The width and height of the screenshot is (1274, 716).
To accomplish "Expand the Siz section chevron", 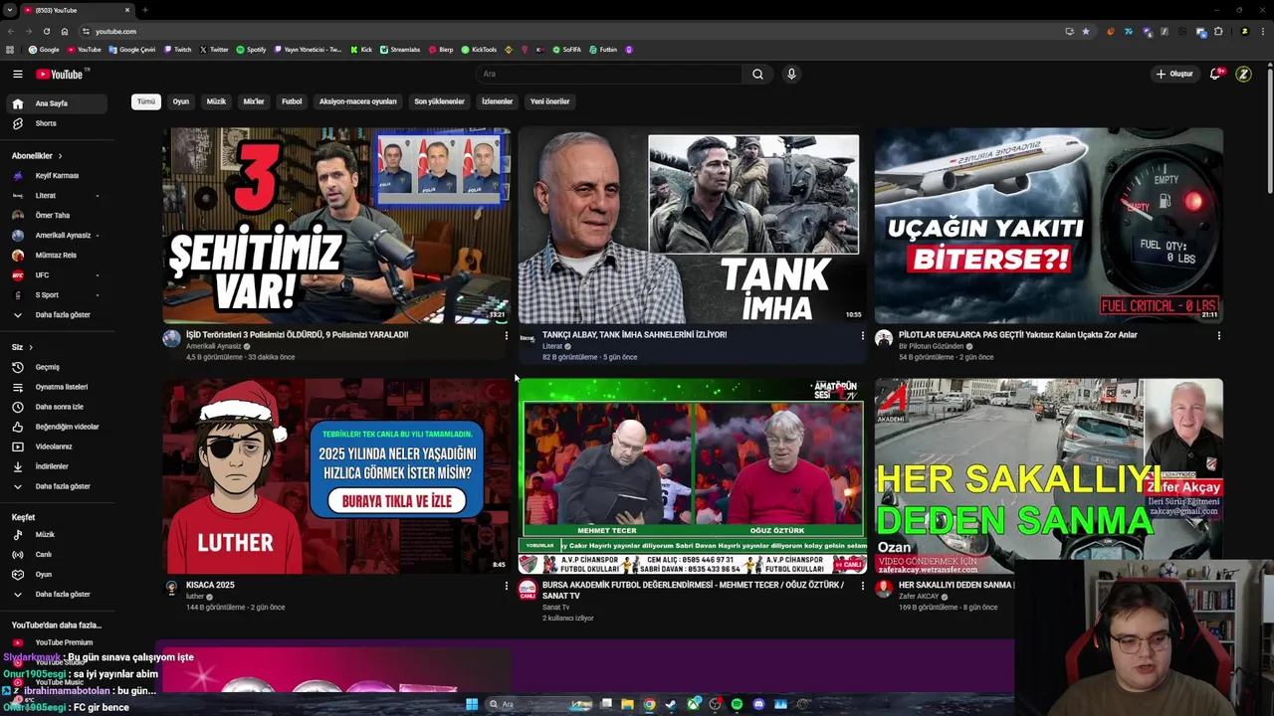I will (x=31, y=347).
